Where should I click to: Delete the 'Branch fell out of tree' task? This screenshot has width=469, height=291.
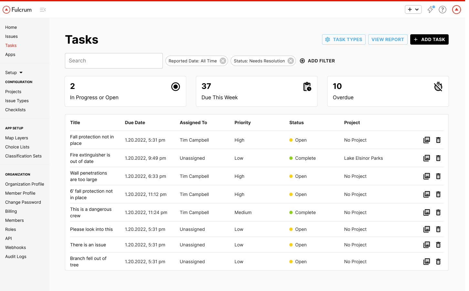[438, 262]
